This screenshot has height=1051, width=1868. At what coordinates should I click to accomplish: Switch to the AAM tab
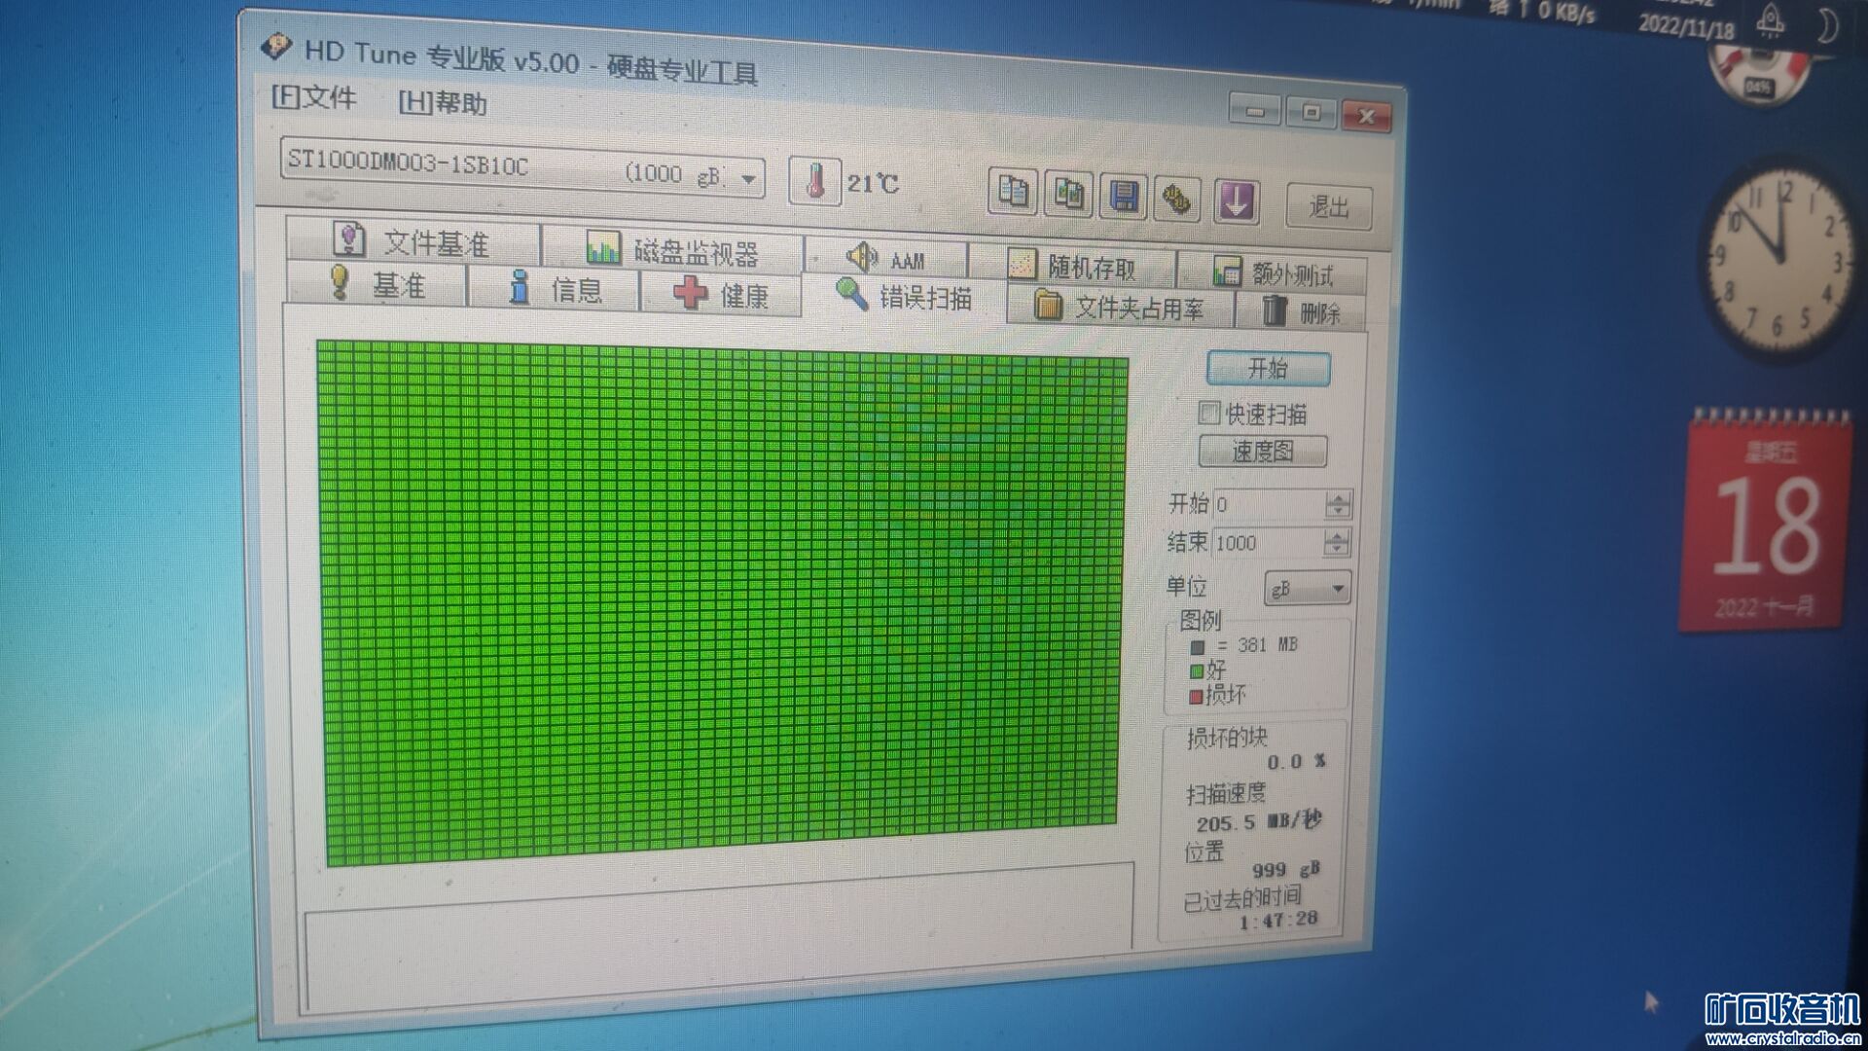(885, 259)
